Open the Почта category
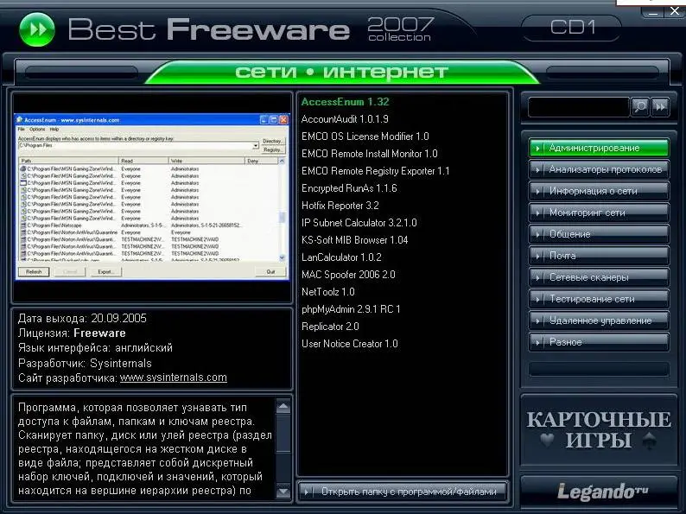The width and height of the screenshot is (686, 514). 599,256
